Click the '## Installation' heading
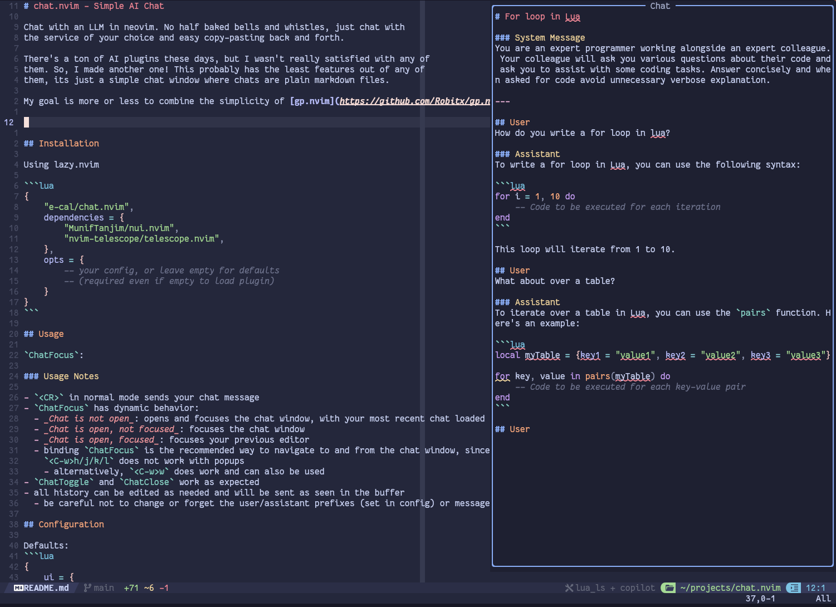The height and width of the screenshot is (607, 836). coord(61,144)
